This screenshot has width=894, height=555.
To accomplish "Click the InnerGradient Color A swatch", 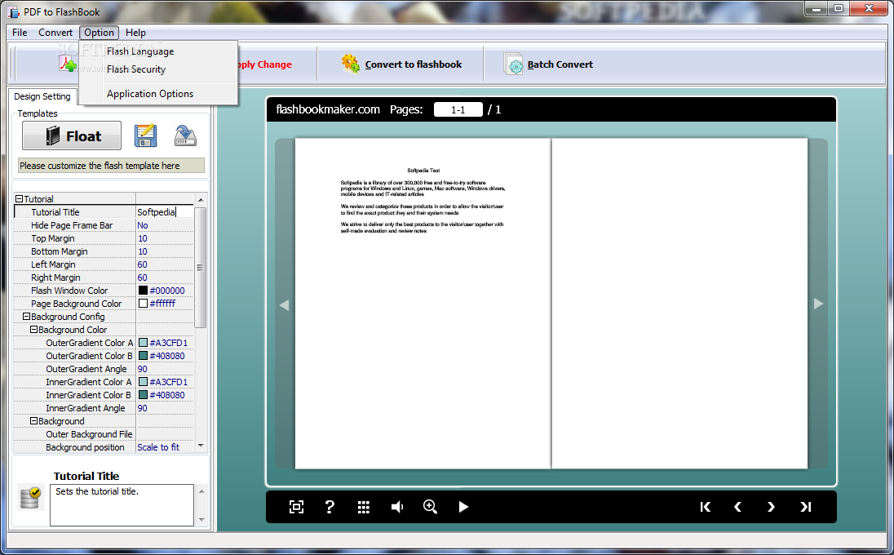I will tap(143, 382).
